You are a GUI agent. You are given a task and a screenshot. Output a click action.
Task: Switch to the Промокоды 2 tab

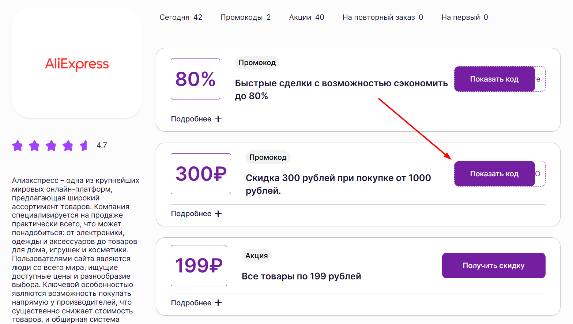point(245,17)
